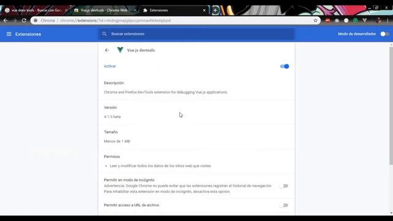Image resolution: width=393 pixels, height=221 pixels.
Task: Open the gray camera-like extension icon
Action: (337, 20)
